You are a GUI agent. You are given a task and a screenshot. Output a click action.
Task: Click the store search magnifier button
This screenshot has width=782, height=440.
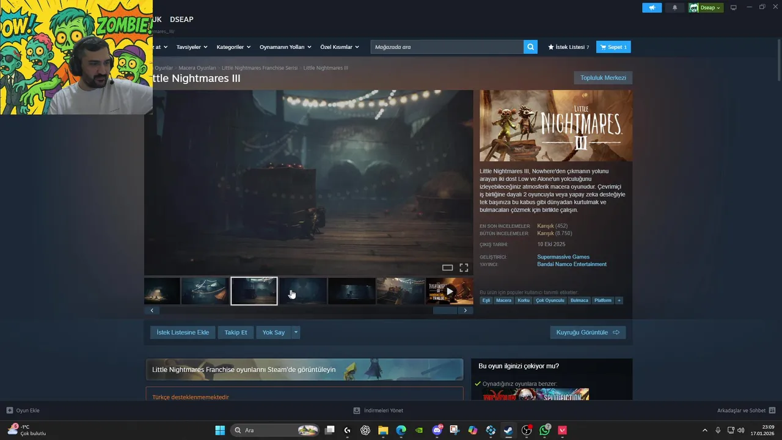click(530, 46)
